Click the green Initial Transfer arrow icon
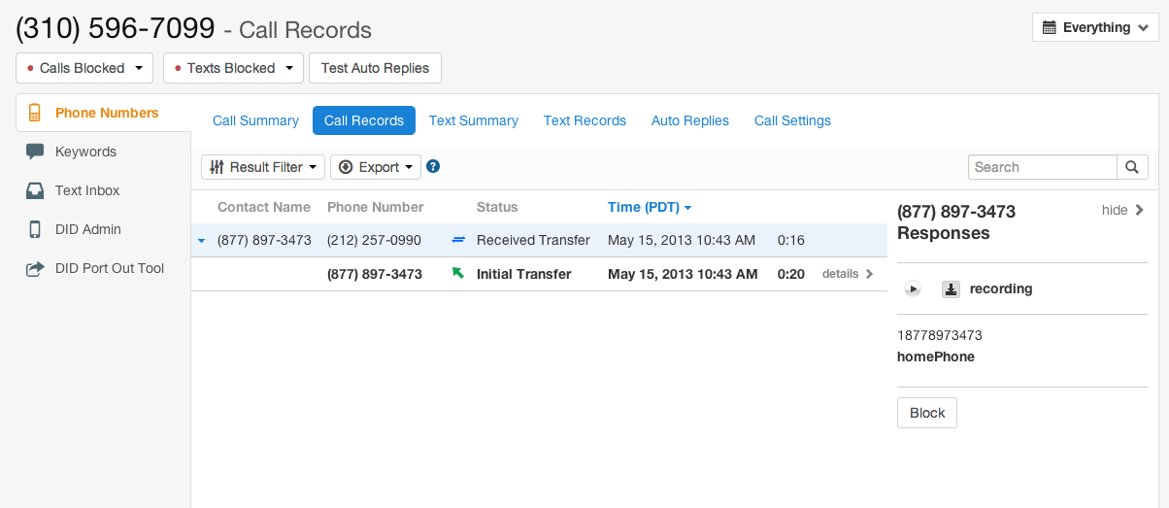This screenshot has height=508, width=1169. tap(458, 274)
